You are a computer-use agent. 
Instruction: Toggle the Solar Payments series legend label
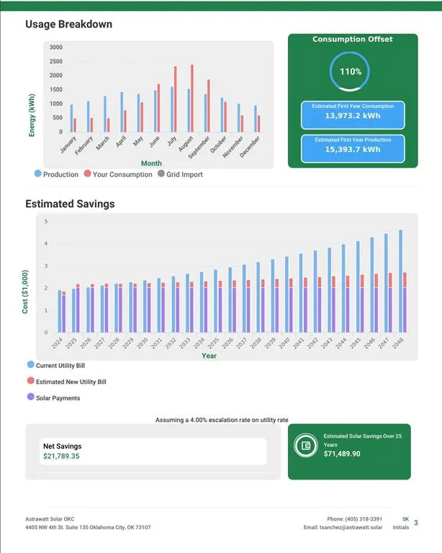58,398
